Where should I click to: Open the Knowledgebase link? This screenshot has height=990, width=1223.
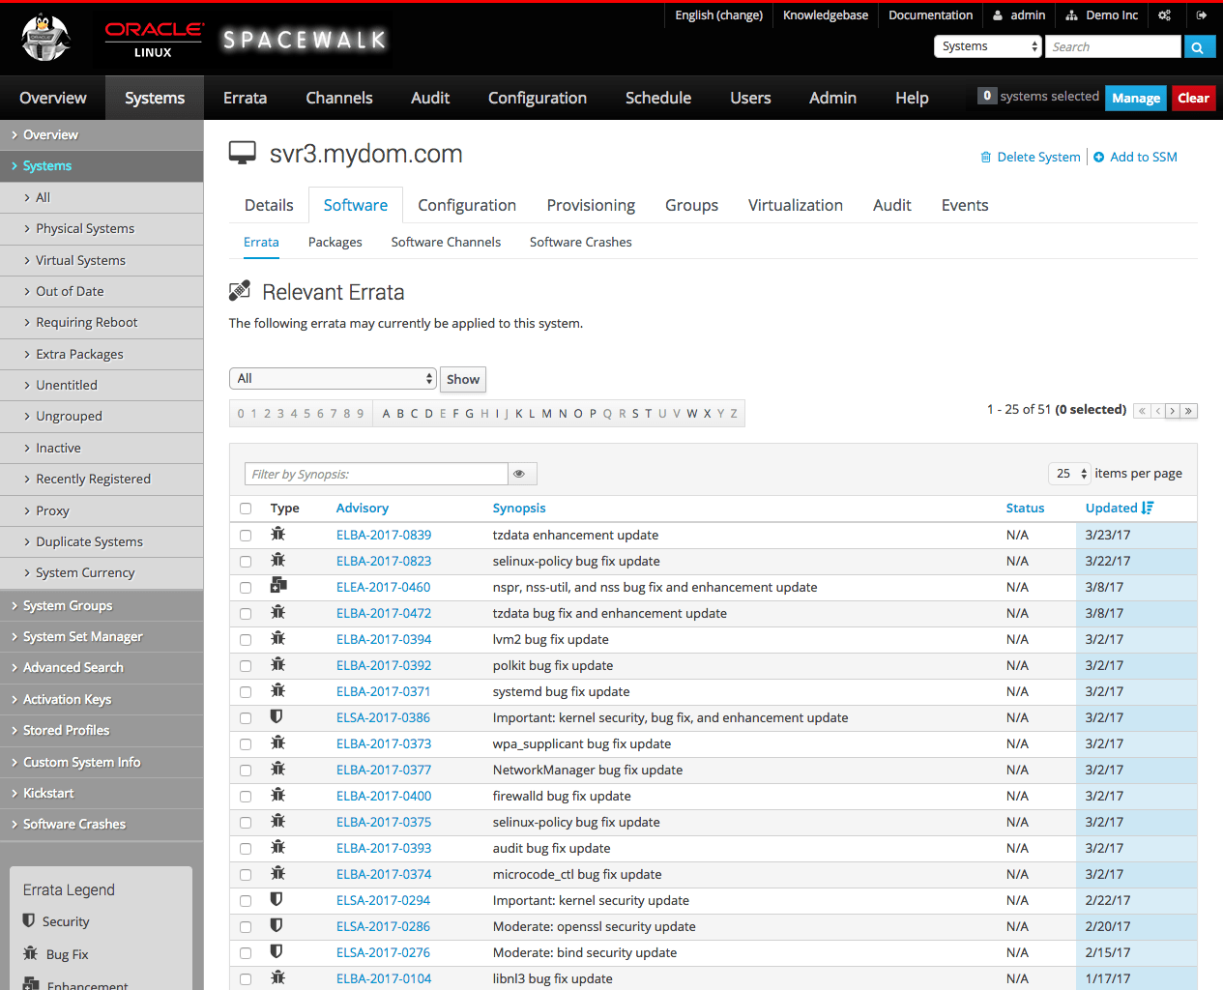826,15
